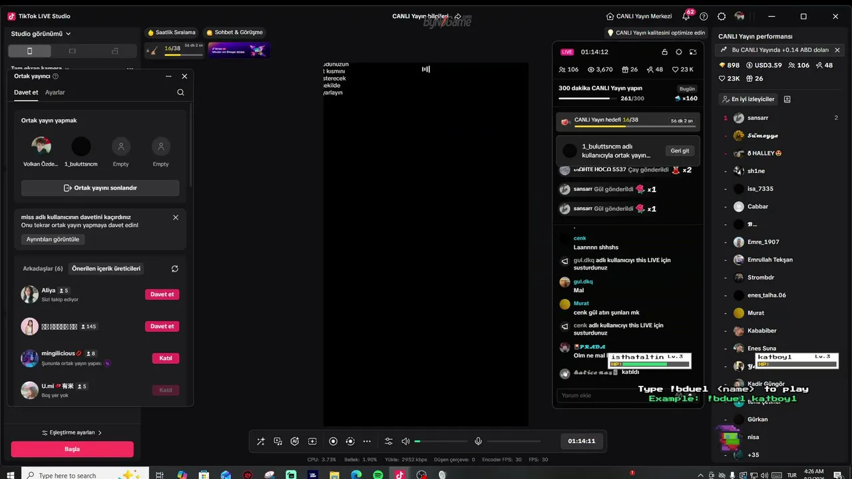
Task: Open the CANLI Yayın kalitesini optimize edin tip
Action: tap(656, 33)
